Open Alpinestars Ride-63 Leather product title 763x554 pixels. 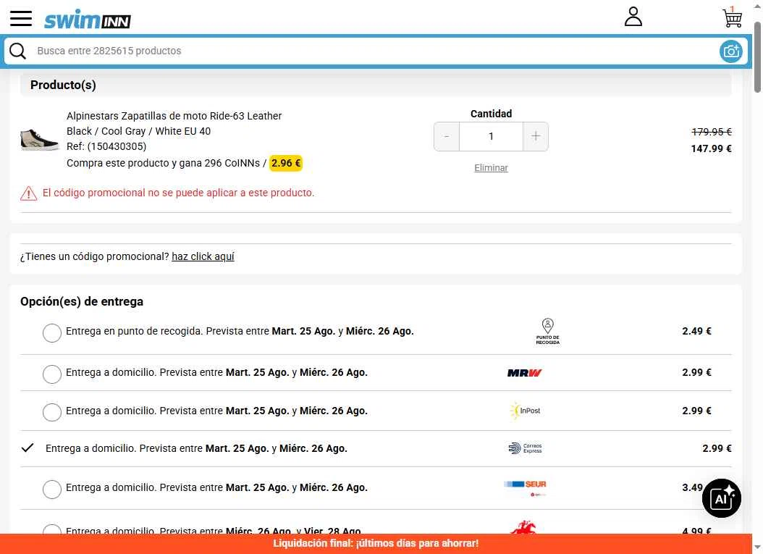pos(174,116)
